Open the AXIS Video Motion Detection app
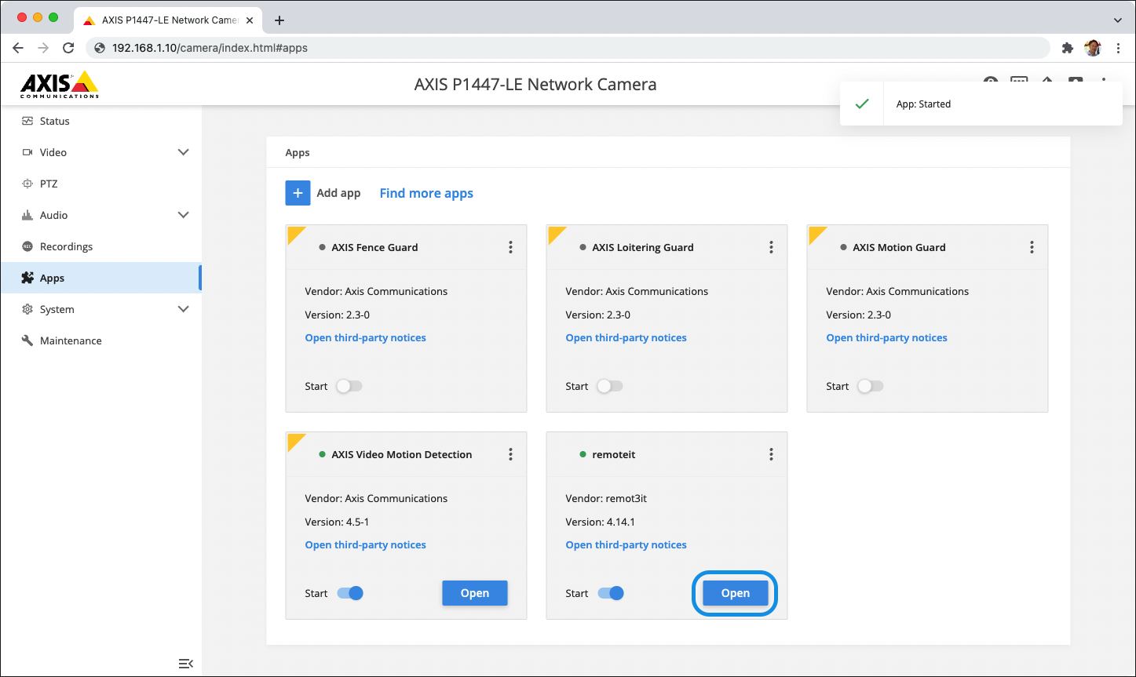The height and width of the screenshot is (677, 1136). (x=475, y=593)
